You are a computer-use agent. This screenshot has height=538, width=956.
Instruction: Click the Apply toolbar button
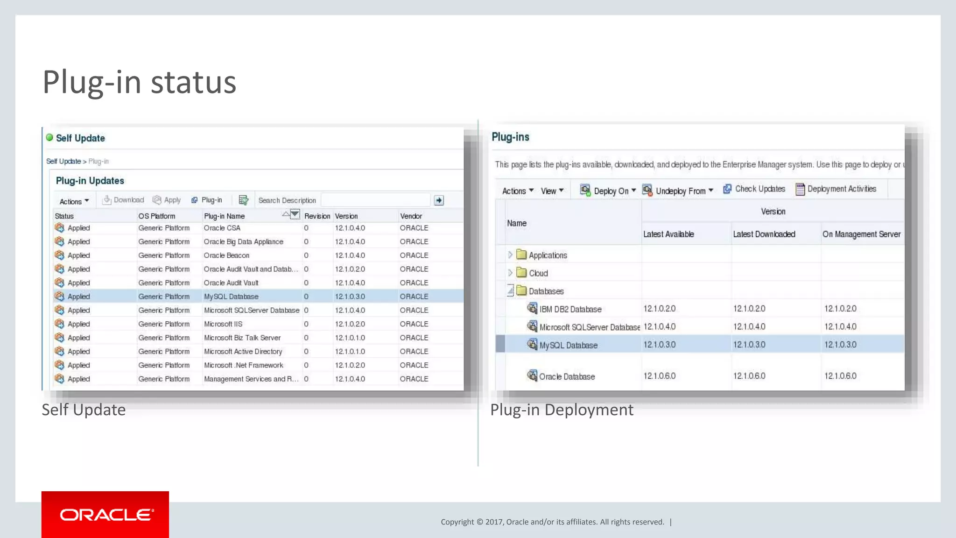click(x=167, y=200)
